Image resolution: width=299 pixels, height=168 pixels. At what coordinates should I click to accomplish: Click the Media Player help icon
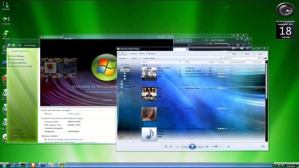[x=266, y=58]
